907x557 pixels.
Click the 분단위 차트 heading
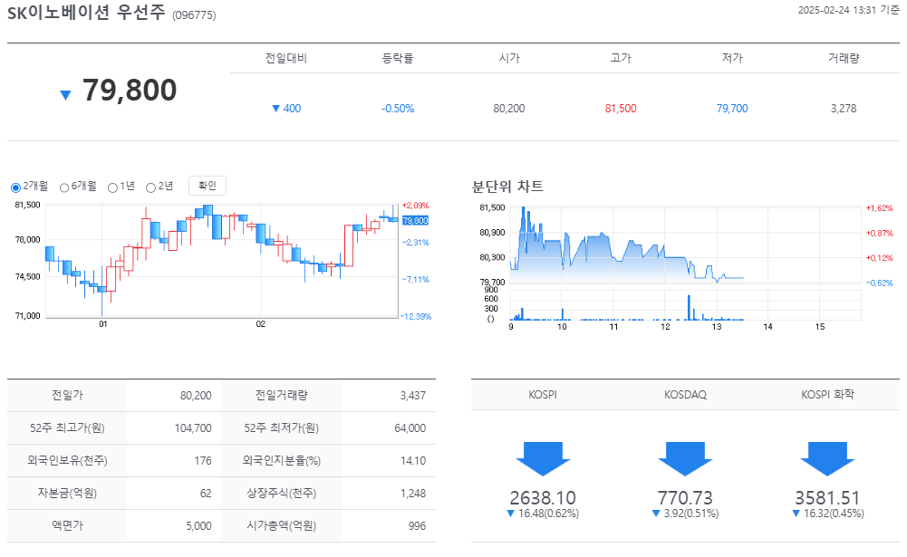click(x=507, y=187)
